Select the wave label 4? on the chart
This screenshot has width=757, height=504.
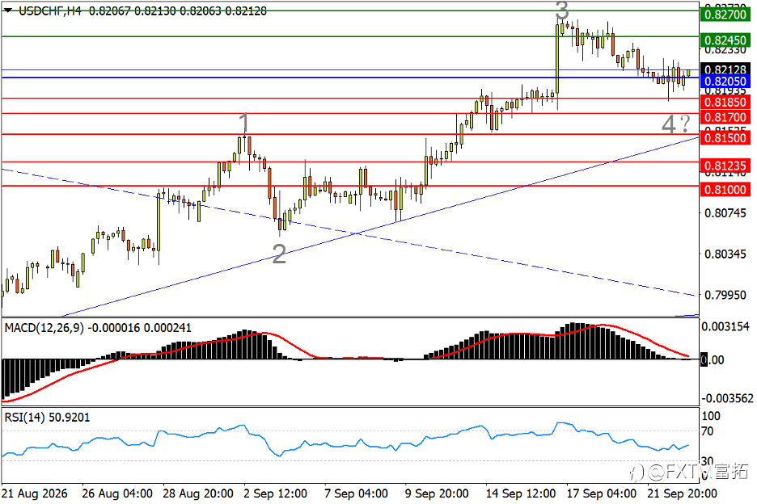pos(676,124)
